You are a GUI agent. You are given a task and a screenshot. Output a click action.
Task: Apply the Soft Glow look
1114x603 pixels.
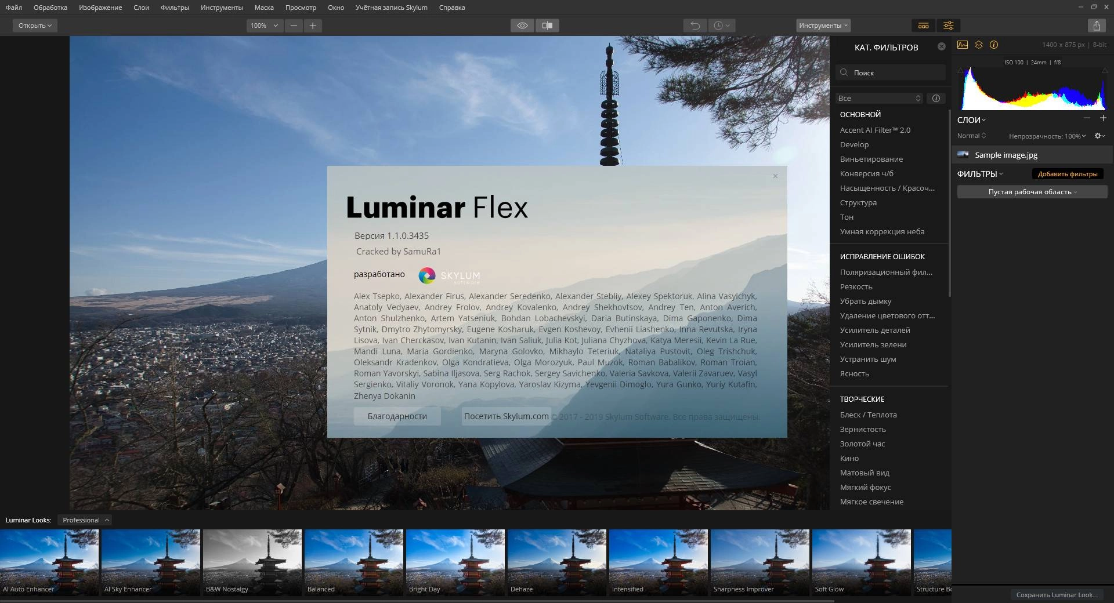(862, 562)
